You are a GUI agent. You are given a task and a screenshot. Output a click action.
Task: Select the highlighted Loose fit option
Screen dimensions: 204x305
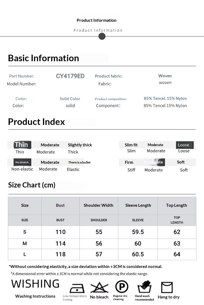pyautogui.click(x=184, y=145)
